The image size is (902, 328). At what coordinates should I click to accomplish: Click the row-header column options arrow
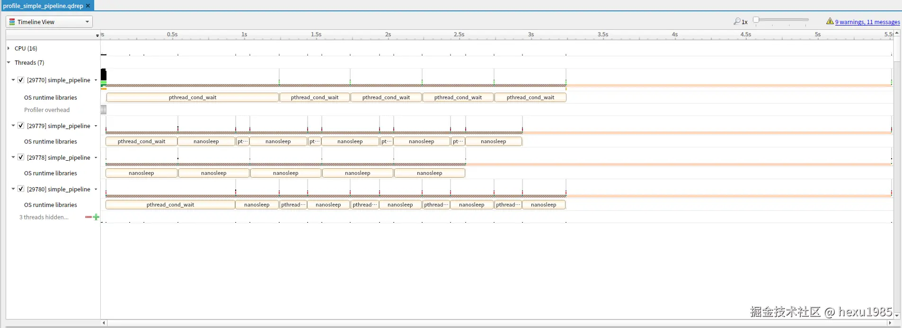(97, 35)
